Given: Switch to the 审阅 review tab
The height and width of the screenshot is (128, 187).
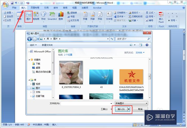Looking at the screenshot, I should click(65, 8).
